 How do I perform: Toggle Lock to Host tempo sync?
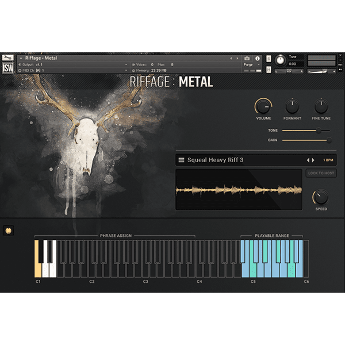pos(321,173)
